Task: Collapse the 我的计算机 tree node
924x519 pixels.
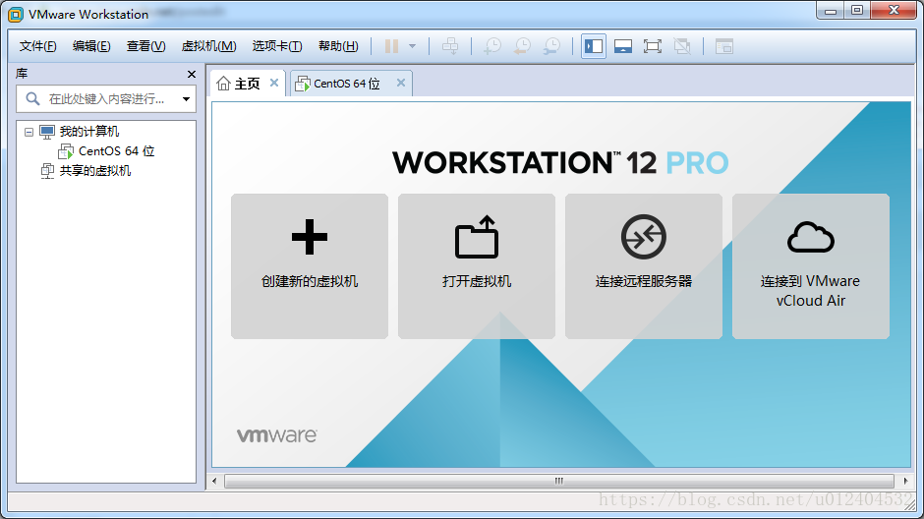Action: (29, 132)
